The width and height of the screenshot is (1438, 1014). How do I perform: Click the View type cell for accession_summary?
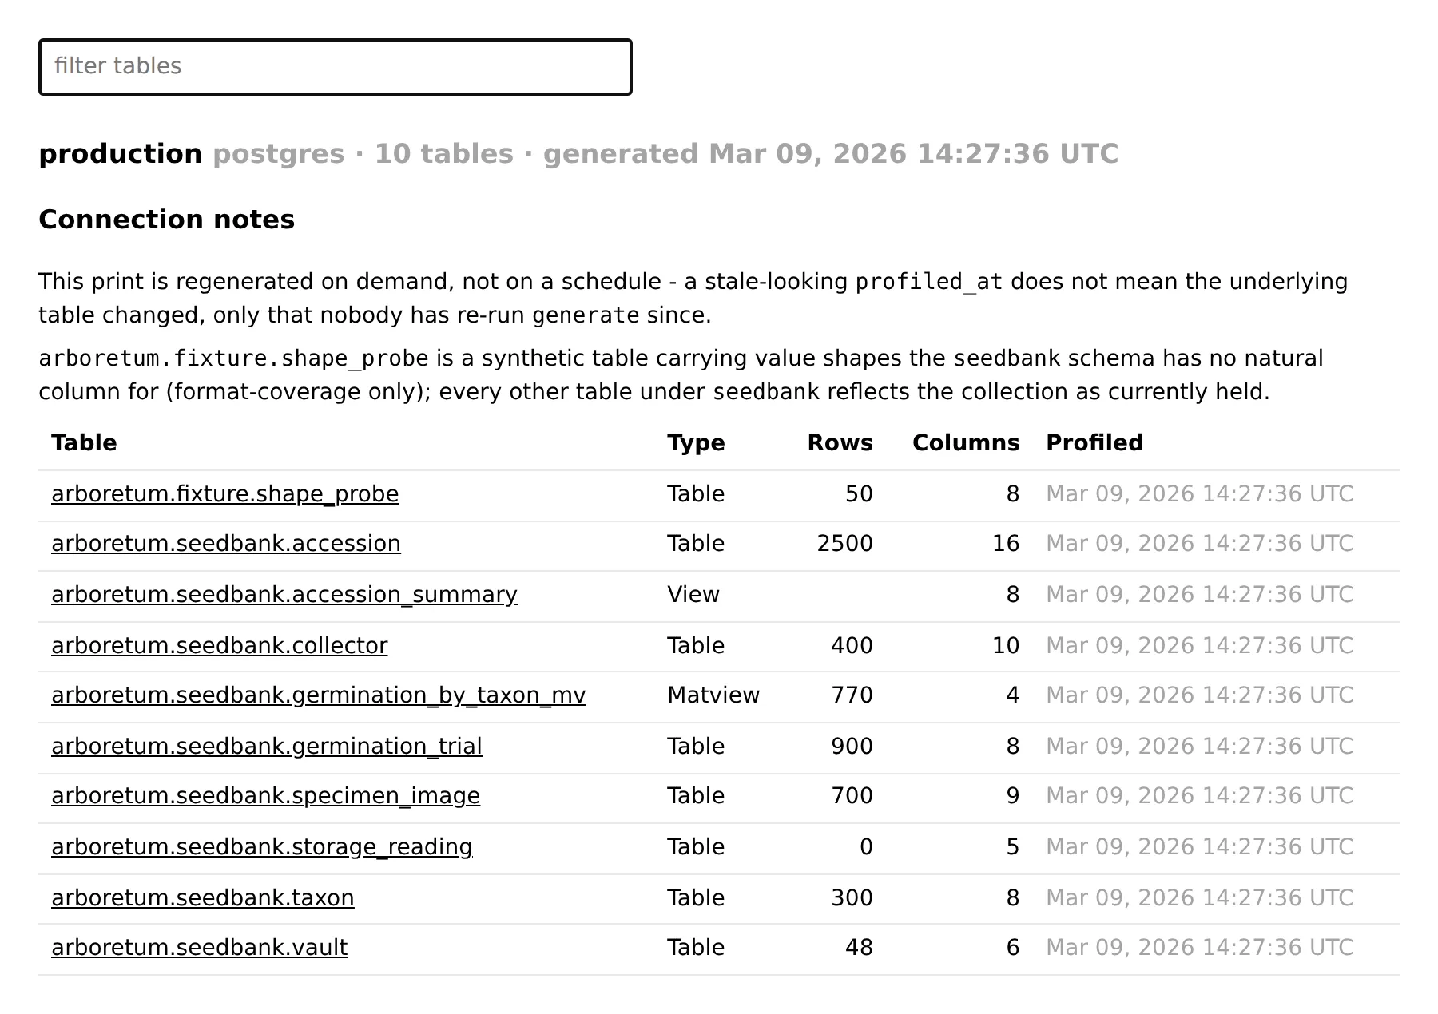[693, 595]
